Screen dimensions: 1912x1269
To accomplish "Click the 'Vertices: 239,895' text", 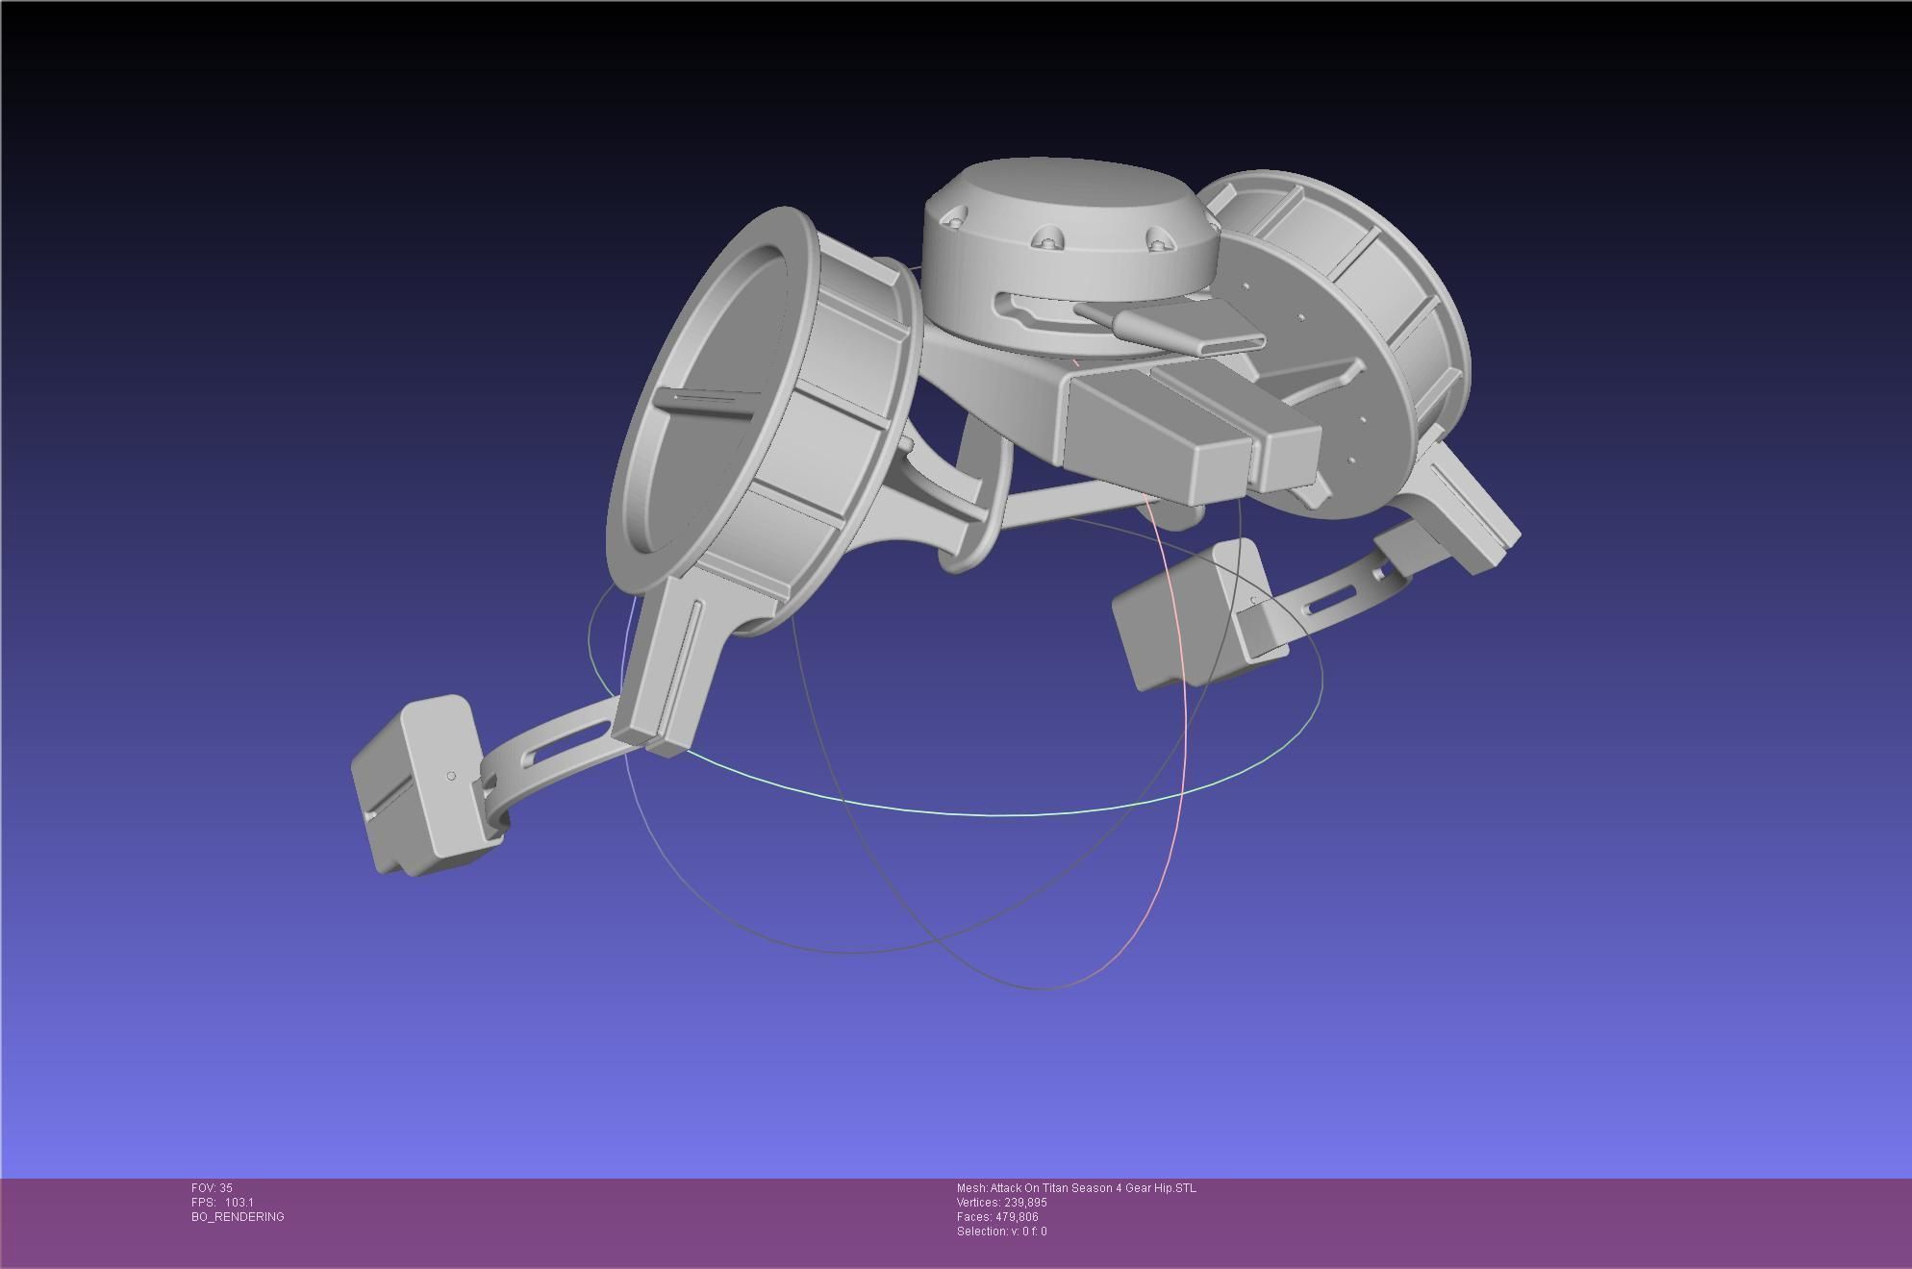I will click(x=1001, y=1203).
